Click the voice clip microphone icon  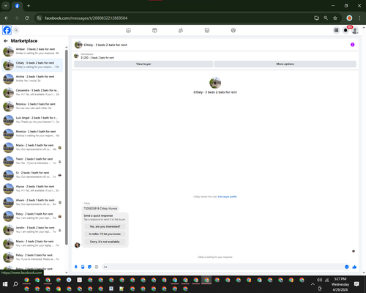76,267
